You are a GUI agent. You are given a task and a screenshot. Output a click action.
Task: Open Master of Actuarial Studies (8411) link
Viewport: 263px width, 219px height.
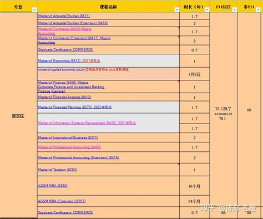point(64,16)
